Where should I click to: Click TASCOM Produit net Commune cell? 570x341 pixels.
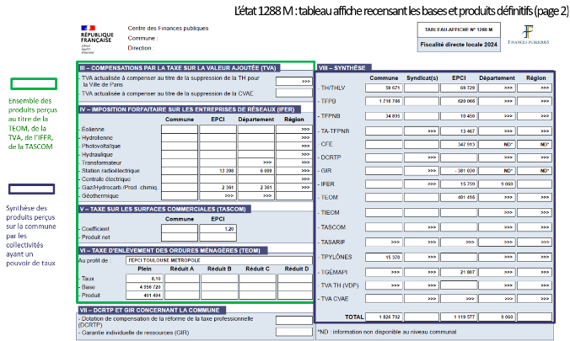click(x=180, y=237)
